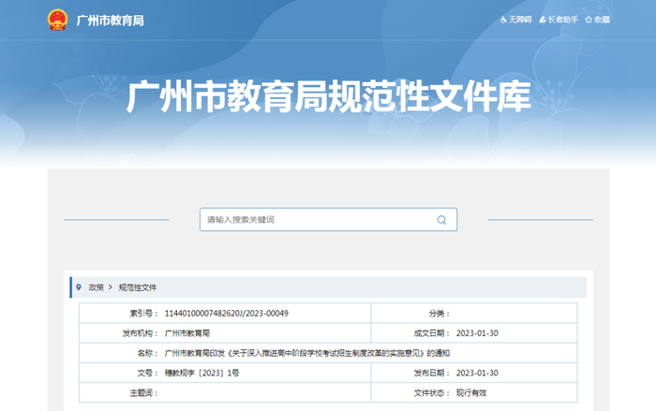Screen dimensions: 656x411
Task: Go to 政策 in breadcrumb
Action: click(96, 287)
